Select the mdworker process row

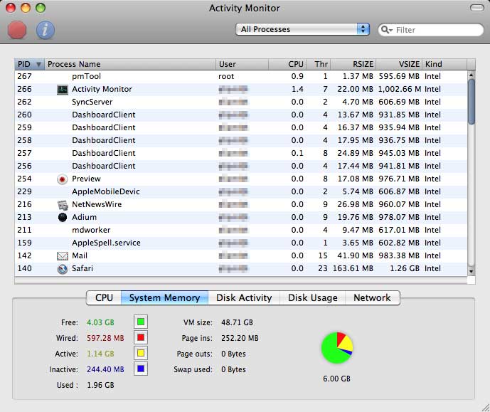(240, 230)
